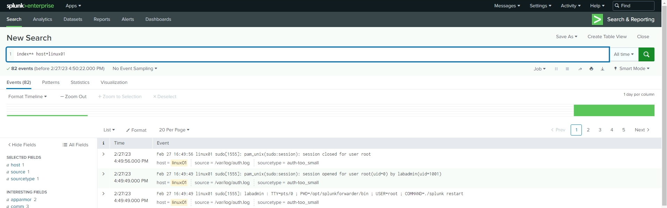Click the info column header icon
The height and width of the screenshot is (208, 667).
click(x=103, y=143)
